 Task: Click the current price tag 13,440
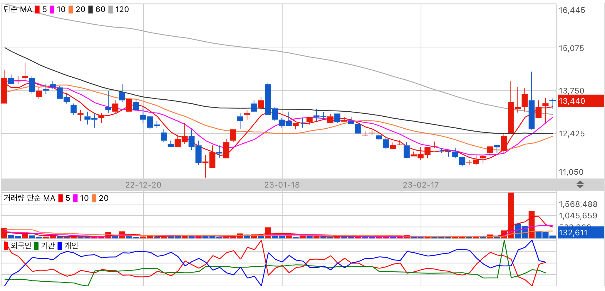pos(581,101)
